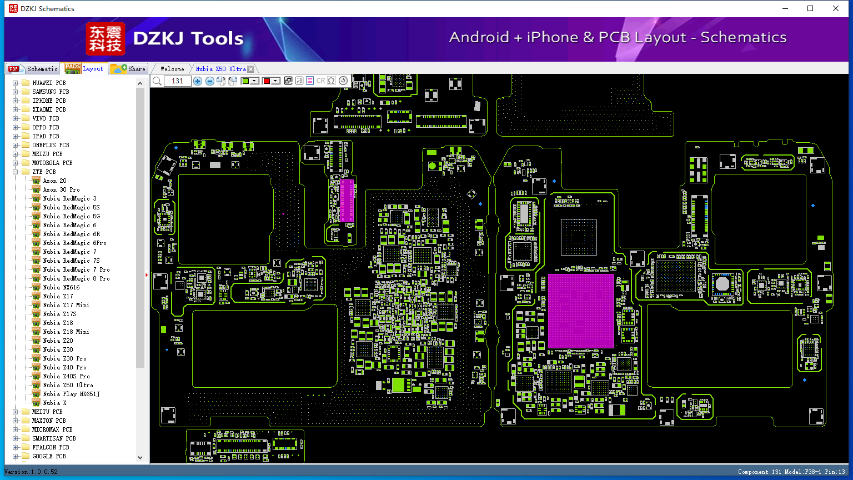Select the MEIZU PCB folder
The width and height of the screenshot is (853, 480).
coord(47,154)
